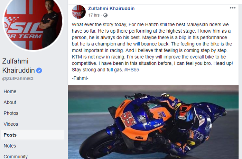This screenshot has width=242, height=159.
Task: Open the post options three-dot menu
Action: pos(233,8)
